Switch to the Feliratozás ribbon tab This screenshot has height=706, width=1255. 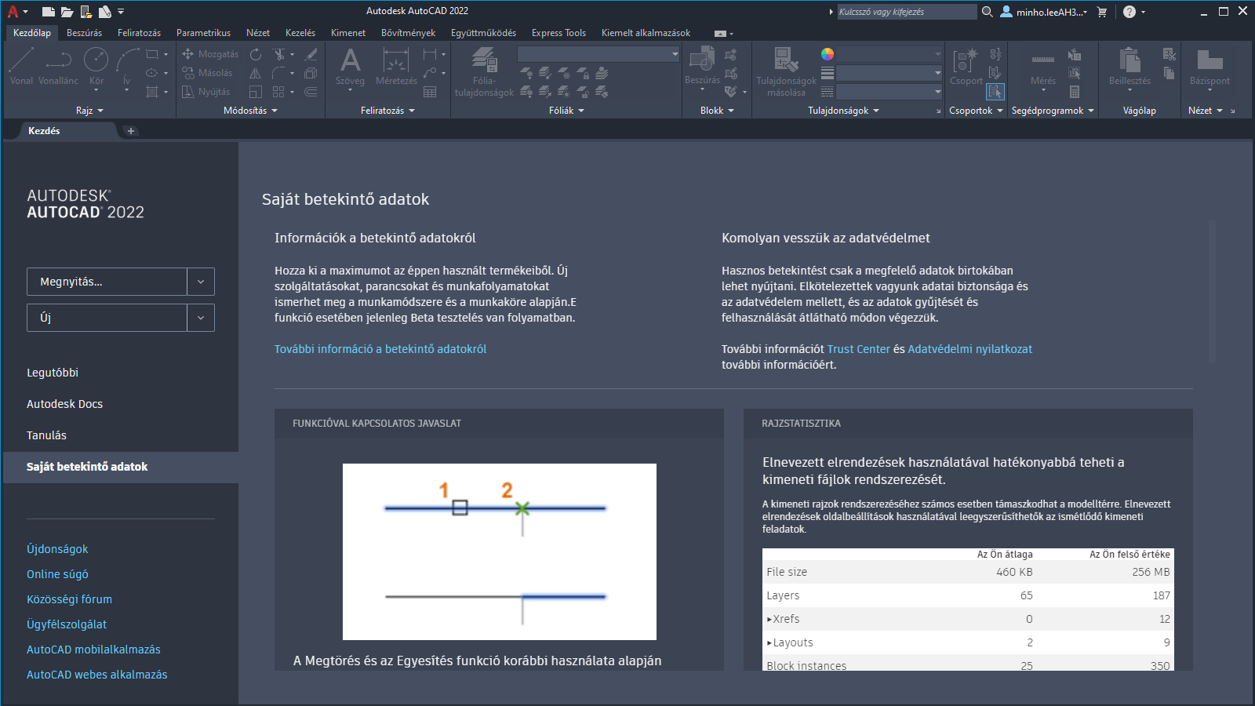click(x=139, y=33)
